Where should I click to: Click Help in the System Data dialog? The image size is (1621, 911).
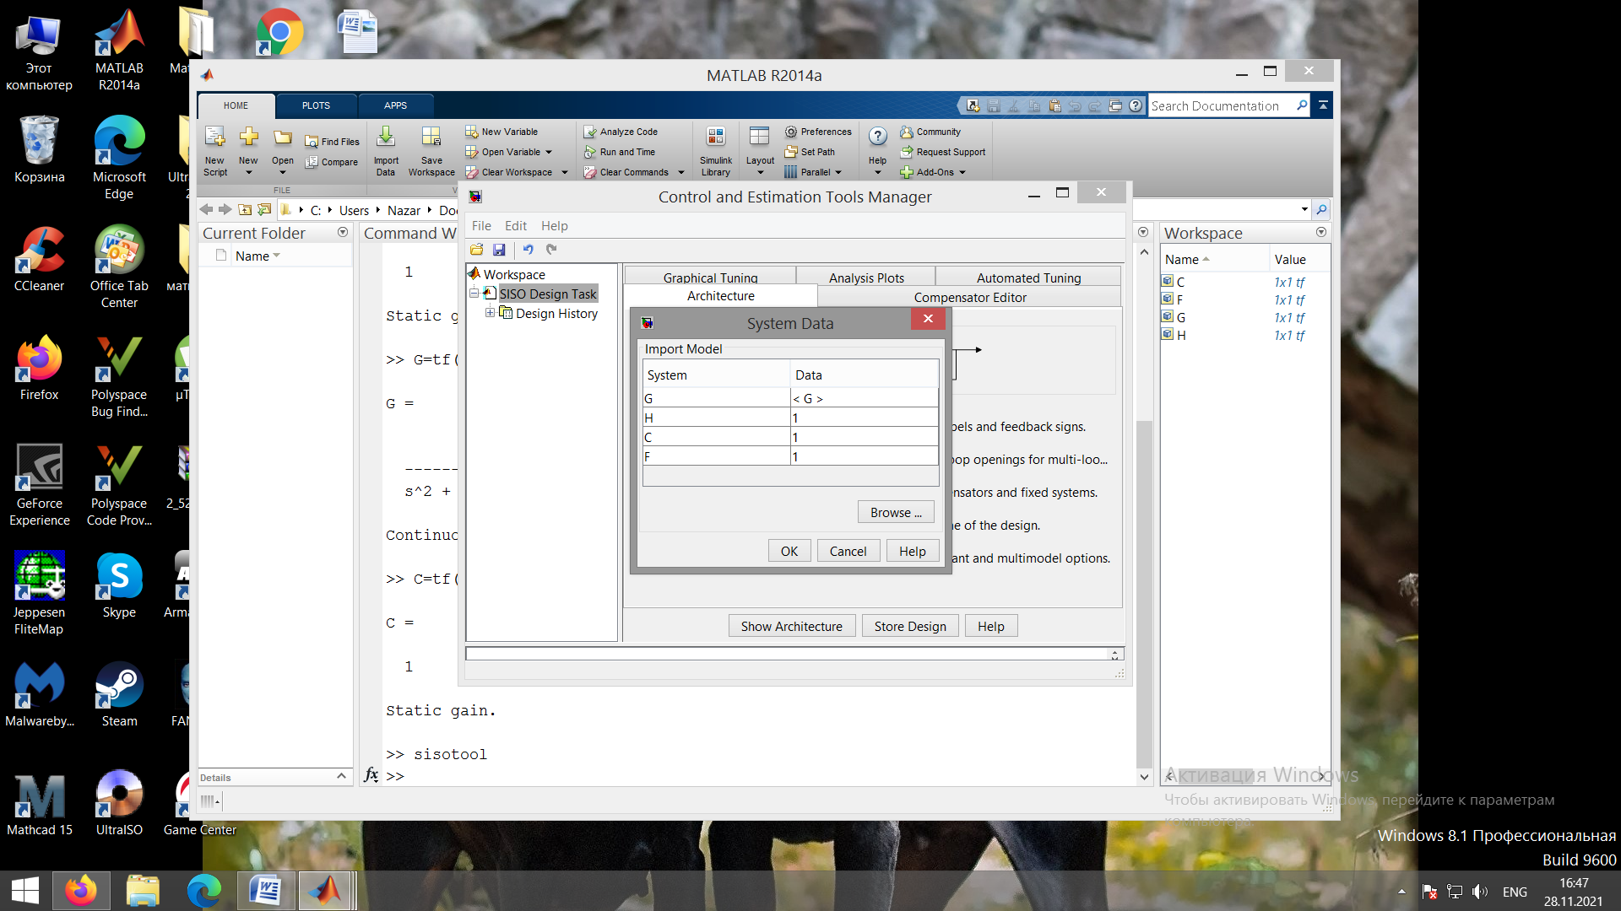tap(912, 551)
